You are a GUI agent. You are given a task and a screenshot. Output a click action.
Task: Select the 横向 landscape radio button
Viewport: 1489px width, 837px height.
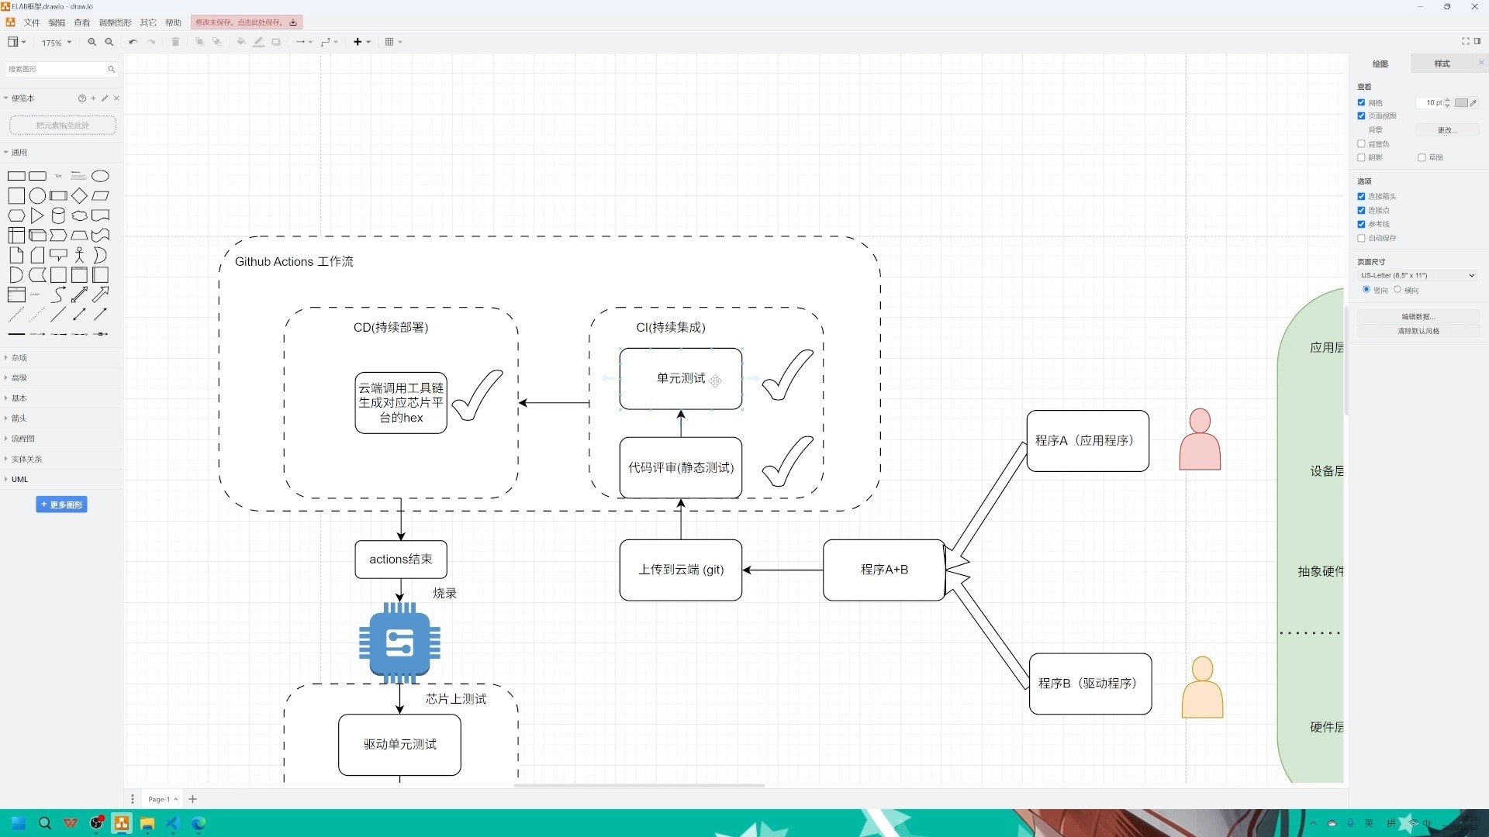tap(1397, 290)
